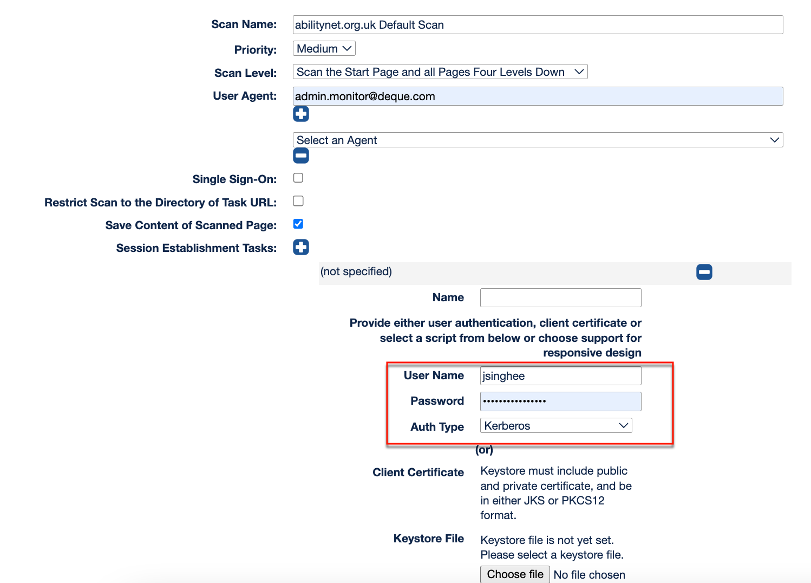Viewport: 811px width, 583px height.
Task: Remove the (not specified) session task with minus icon
Action: point(704,272)
